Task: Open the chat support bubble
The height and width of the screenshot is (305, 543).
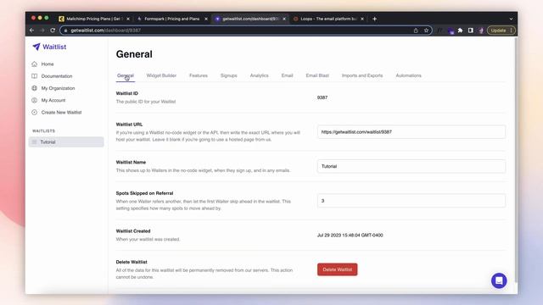Action: (499, 280)
